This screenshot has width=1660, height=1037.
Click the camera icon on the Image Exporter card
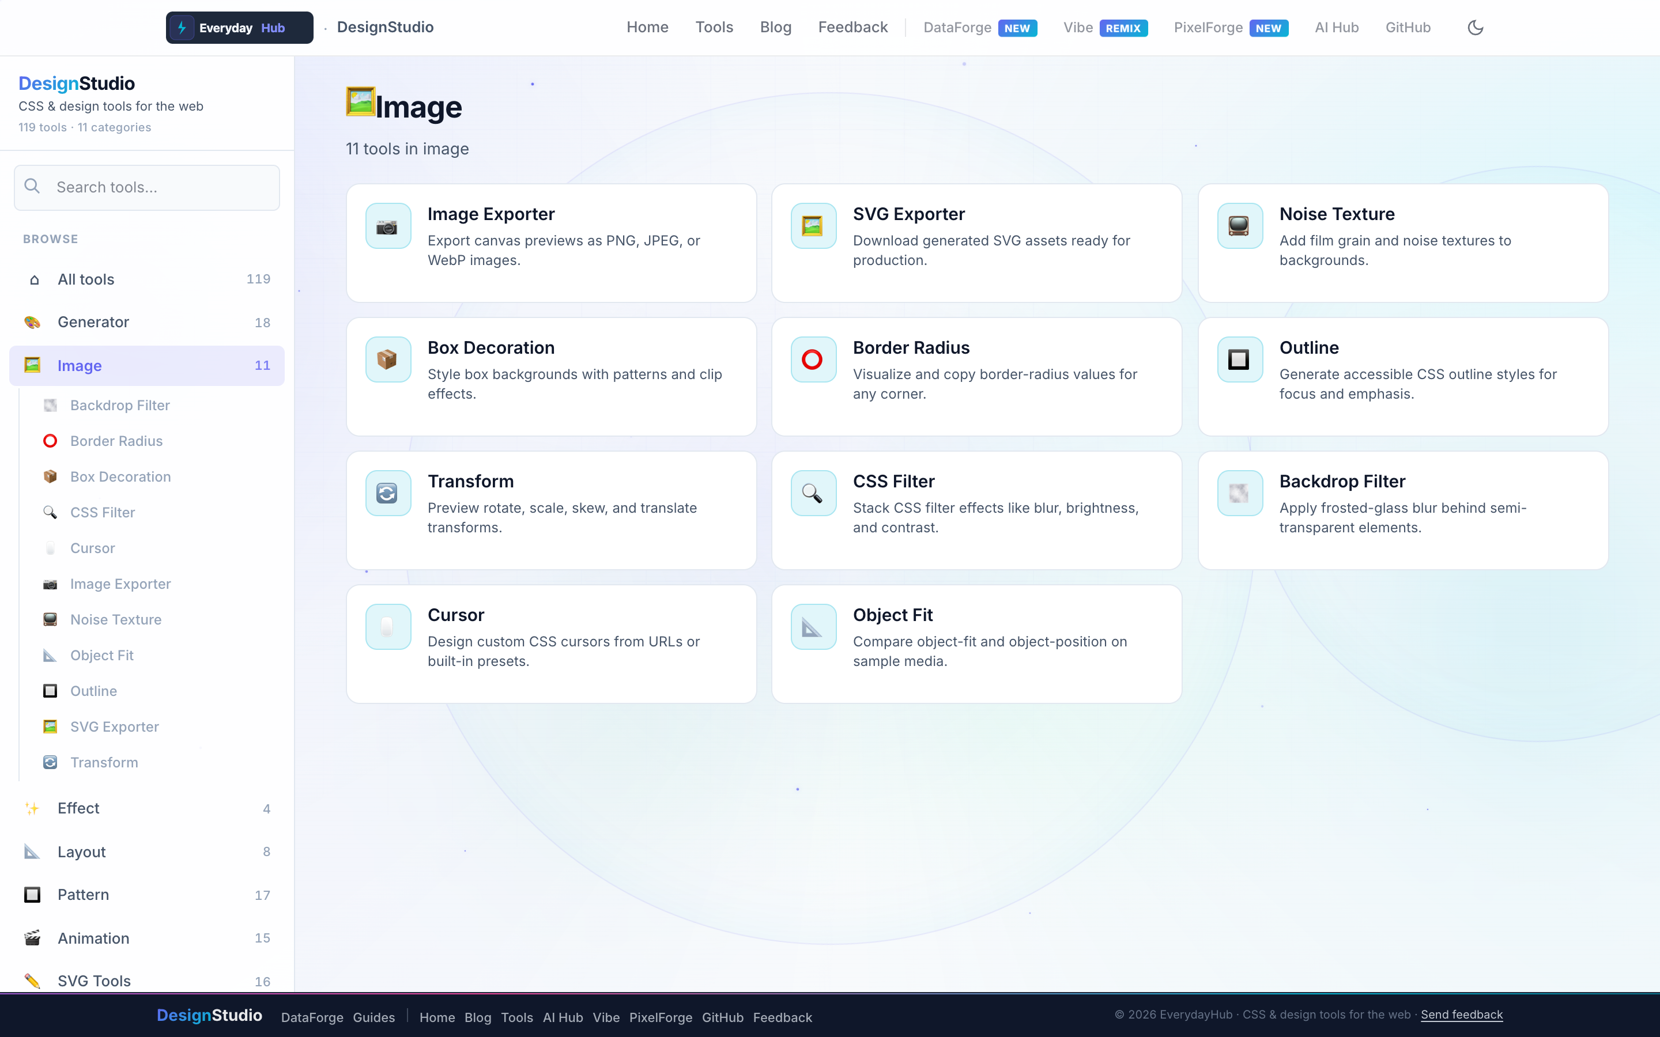[387, 226]
